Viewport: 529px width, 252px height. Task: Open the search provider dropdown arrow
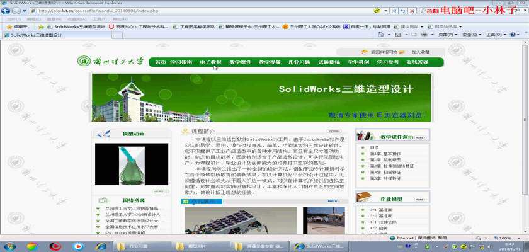525,11
